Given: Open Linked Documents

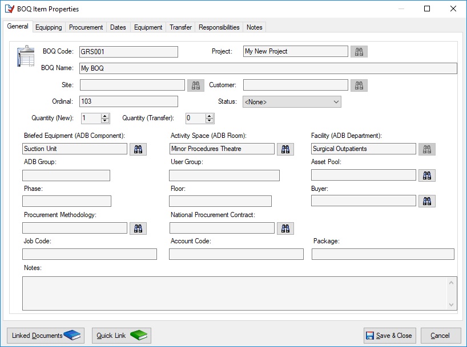Looking at the screenshot, I should [46, 336].
